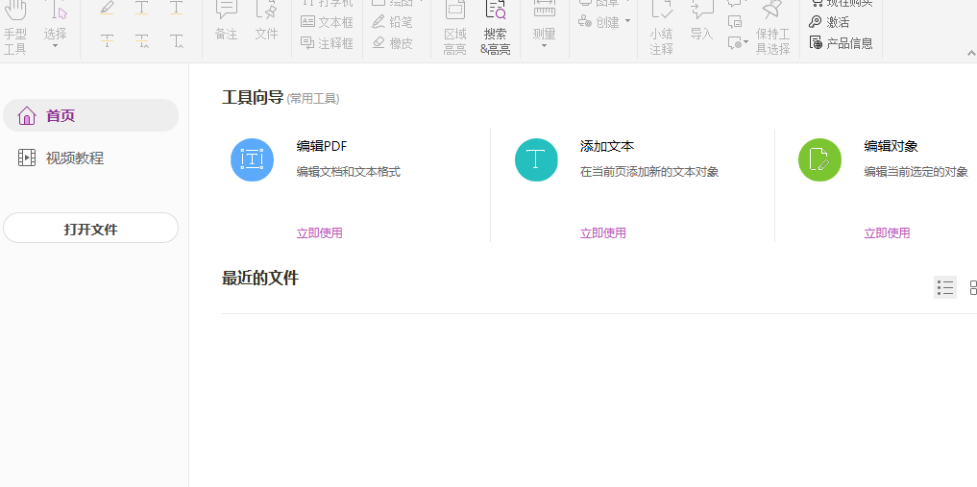Screen dimensions: 977x487
Task: Click the 添加文本 title text
Action: pos(607,146)
